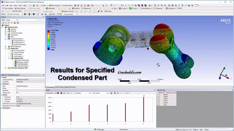Click the Tolerances button
The height and width of the screenshot is (131, 234).
(x=158, y=8)
